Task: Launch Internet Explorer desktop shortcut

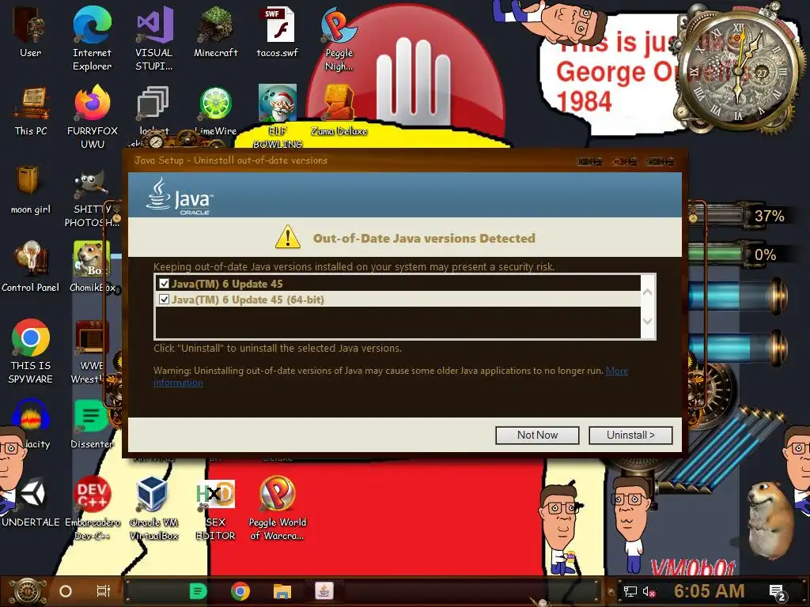Action: tap(92, 37)
